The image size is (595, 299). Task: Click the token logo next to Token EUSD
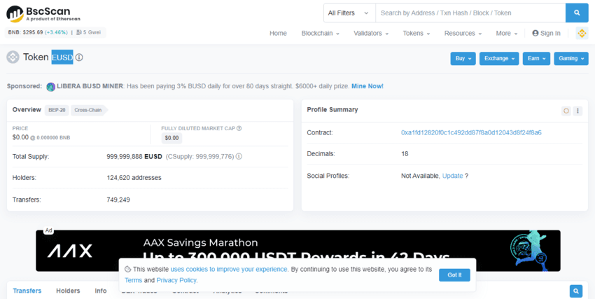(13, 57)
